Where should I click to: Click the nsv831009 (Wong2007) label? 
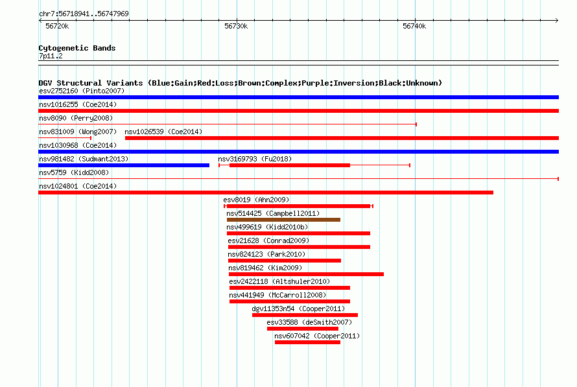click(x=78, y=132)
